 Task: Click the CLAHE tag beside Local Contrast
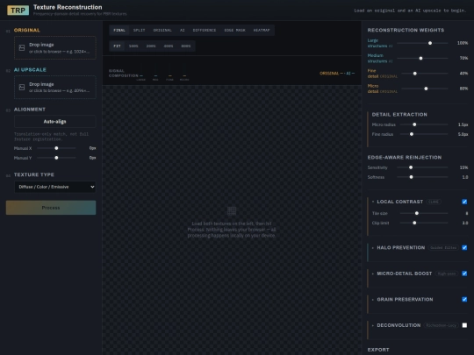click(434, 202)
